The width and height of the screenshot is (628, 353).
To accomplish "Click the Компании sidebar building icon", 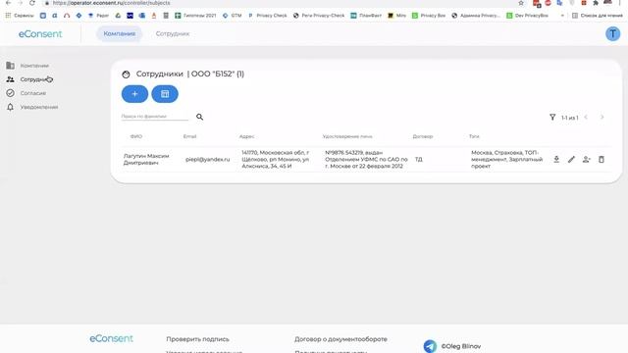I will coord(10,66).
